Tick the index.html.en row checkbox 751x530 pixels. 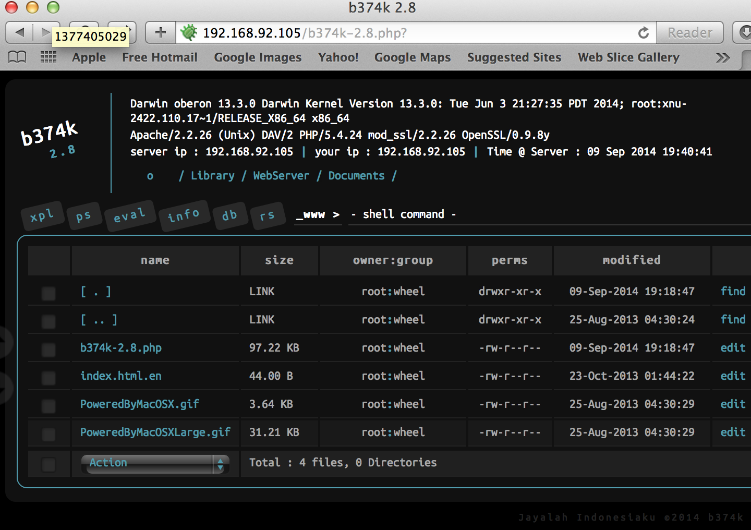tap(49, 378)
